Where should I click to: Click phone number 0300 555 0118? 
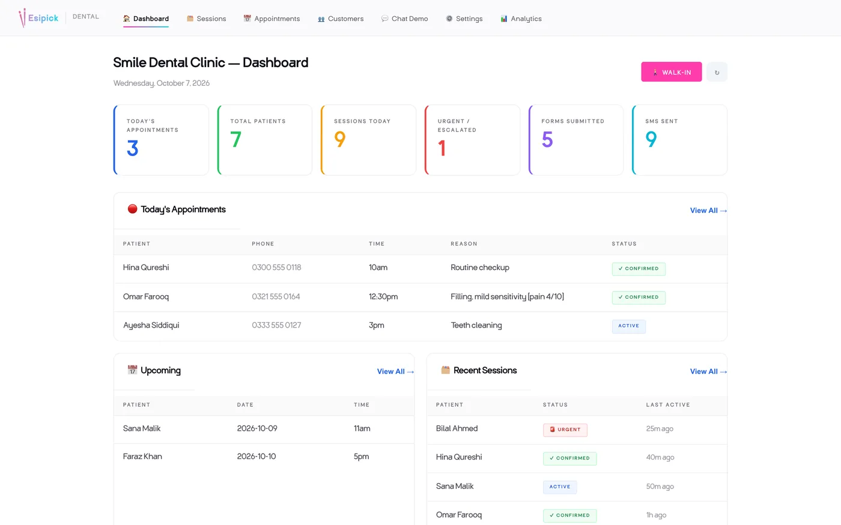(x=276, y=268)
